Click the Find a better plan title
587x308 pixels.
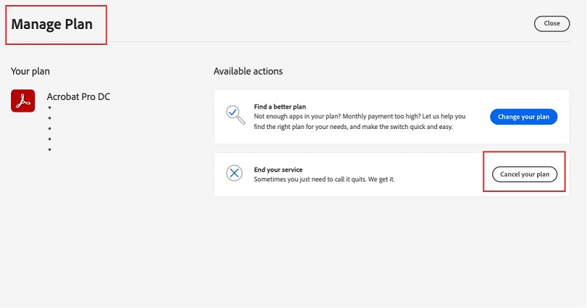pyautogui.click(x=280, y=107)
